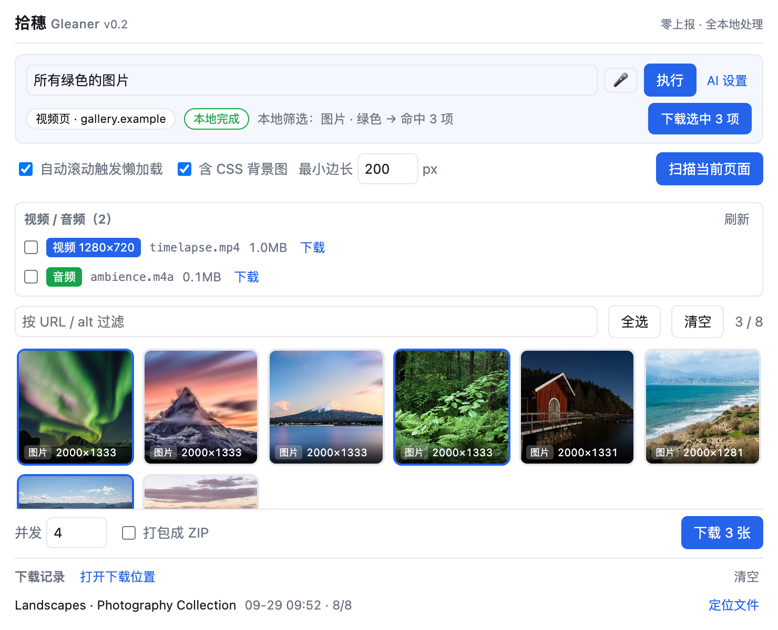Enable 打包成 ZIP checkbox
The height and width of the screenshot is (630, 778).
coord(129,533)
